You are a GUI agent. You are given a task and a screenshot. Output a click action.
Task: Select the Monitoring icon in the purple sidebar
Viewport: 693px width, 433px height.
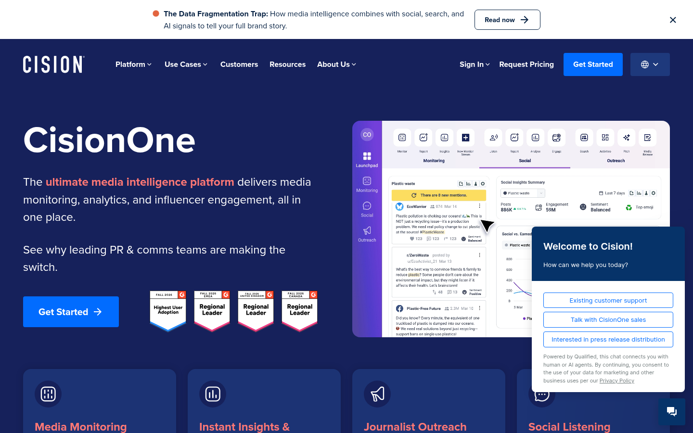click(x=367, y=181)
